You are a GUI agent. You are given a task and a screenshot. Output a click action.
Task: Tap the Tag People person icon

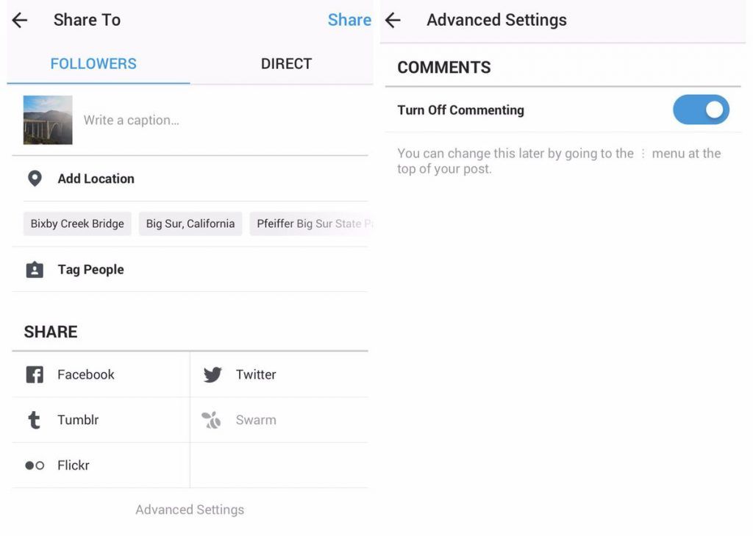tap(35, 270)
